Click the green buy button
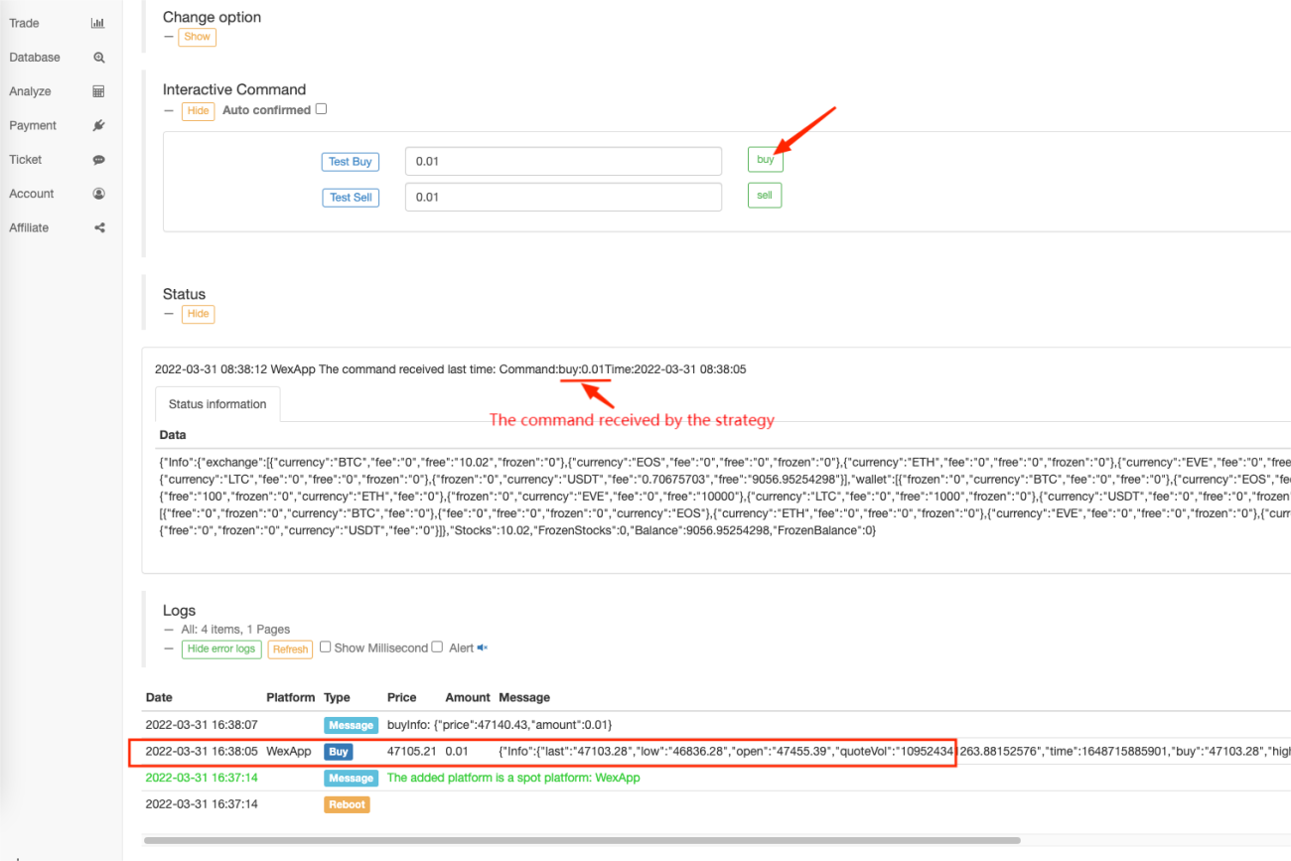This screenshot has height=861, width=1291. pos(765,159)
